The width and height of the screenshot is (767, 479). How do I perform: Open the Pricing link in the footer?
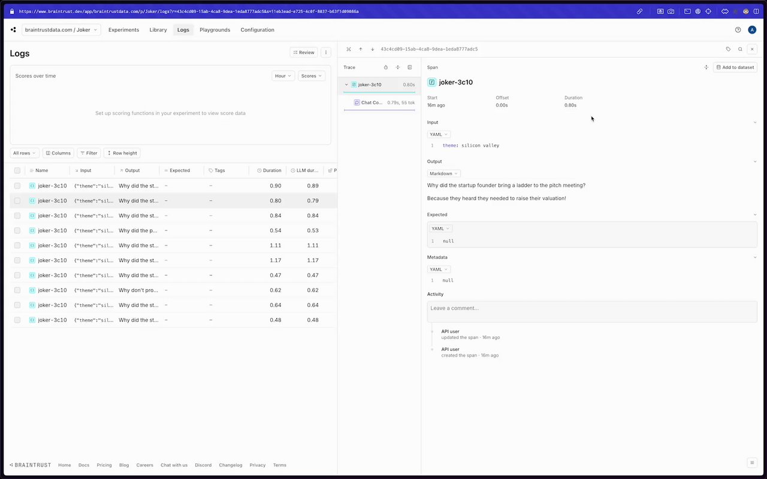pos(104,465)
